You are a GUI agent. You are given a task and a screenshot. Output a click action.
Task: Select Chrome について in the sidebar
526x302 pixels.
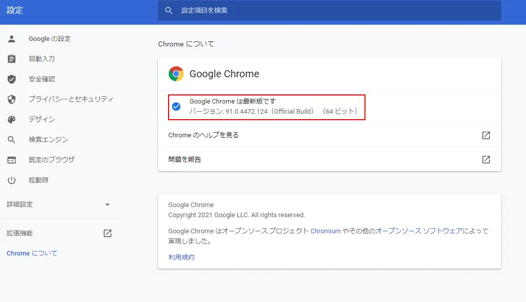pyautogui.click(x=32, y=254)
